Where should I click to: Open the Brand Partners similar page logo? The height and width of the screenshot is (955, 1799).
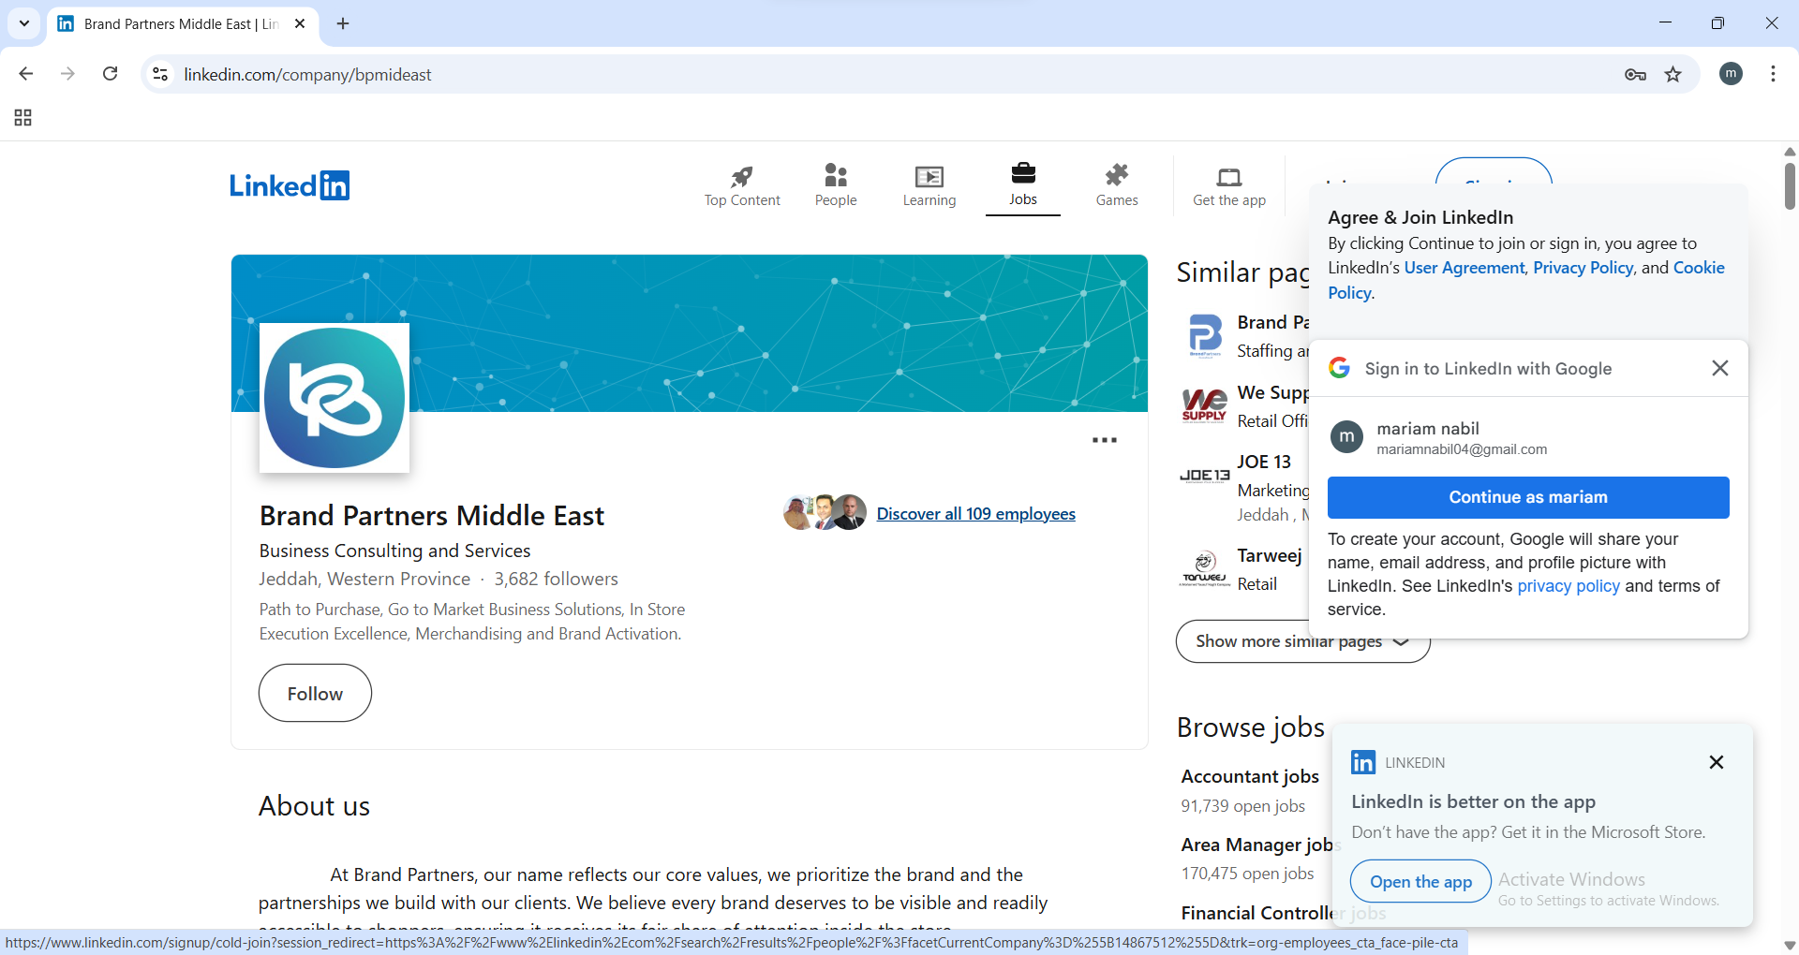pos(1205,336)
